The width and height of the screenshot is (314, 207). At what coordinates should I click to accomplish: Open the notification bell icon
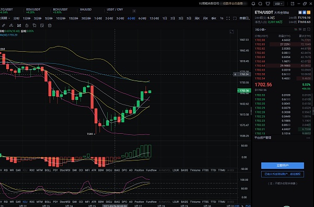[x=253, y=4]
